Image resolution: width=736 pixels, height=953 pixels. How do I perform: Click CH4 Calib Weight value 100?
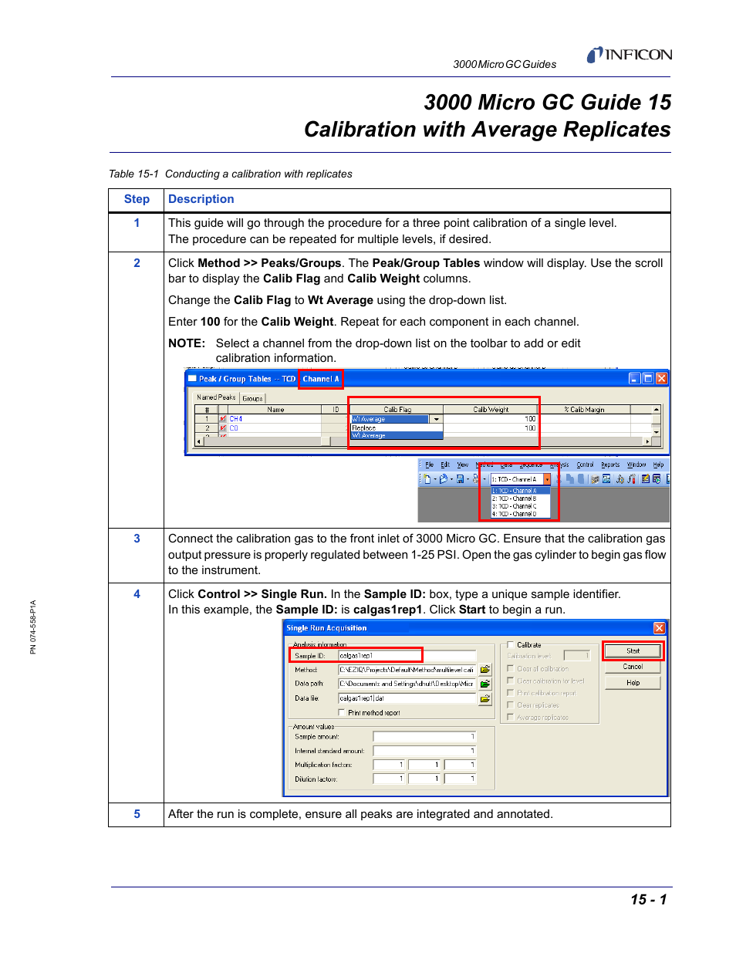[x=490, y=419]
